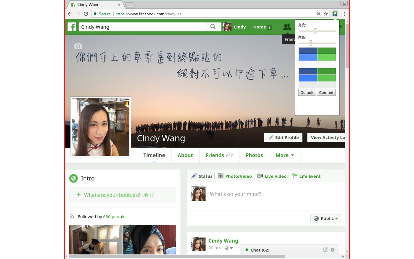Select the Life Event composer tab
This screenshot has width=414, height=259.
pyautogui.click(x=306, y=176)
